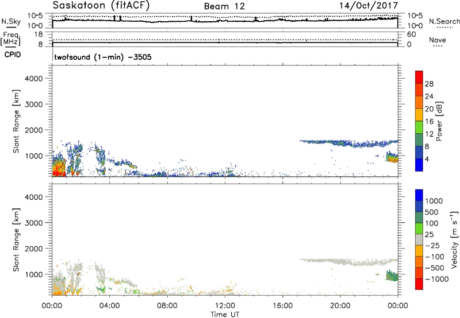
Task: Click the '12:00' time tick label
Action: pyautogui.click(x=225, y=306)
